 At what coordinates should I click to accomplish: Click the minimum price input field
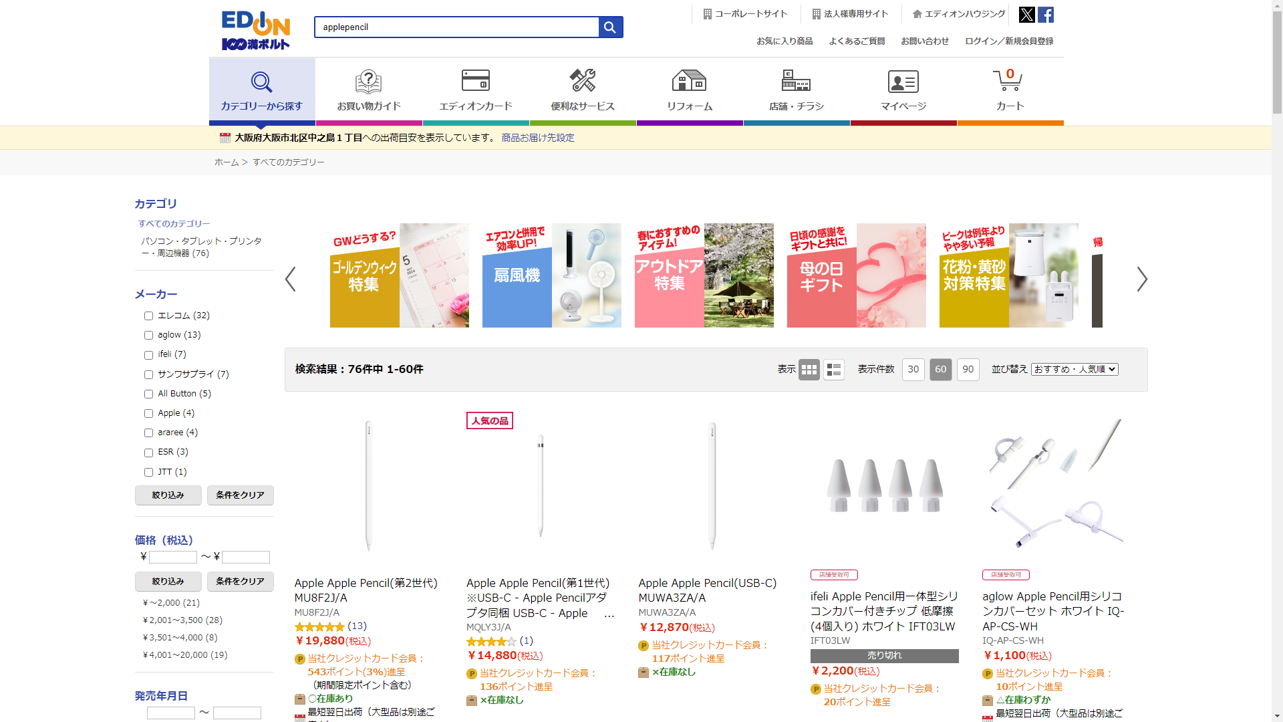tap(172, 558)
